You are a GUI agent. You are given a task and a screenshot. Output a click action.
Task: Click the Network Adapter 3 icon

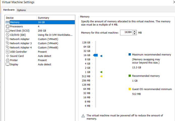[8, 43]
